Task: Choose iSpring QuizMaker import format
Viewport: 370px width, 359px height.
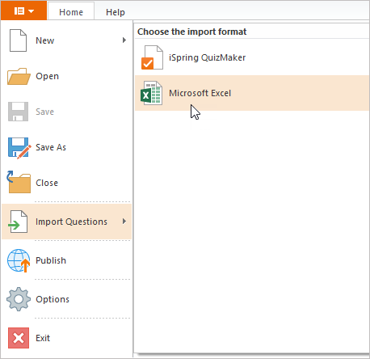Action: [x=252, y=57]
